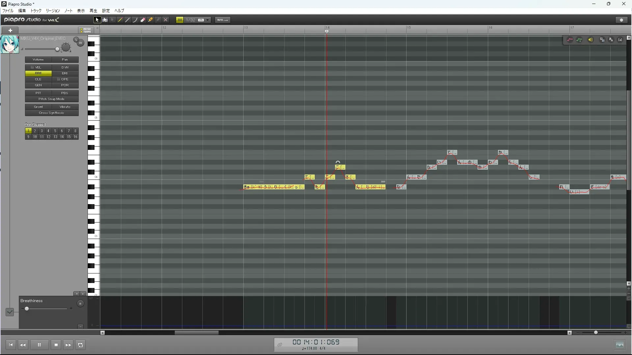This screenshot has height=355, width=632.
Task: Select the Eraser tool
Action: 143,20
